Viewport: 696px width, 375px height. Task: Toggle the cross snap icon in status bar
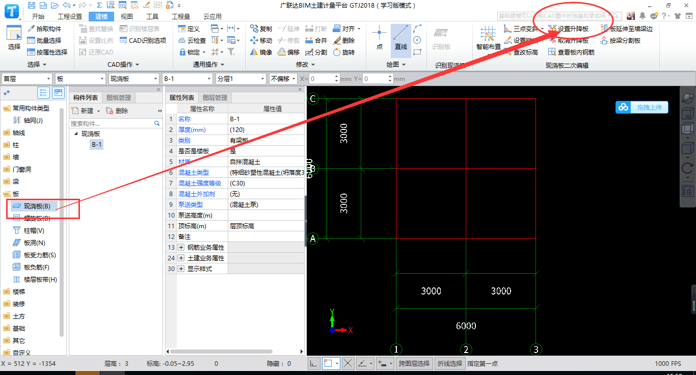pos(348,363)
